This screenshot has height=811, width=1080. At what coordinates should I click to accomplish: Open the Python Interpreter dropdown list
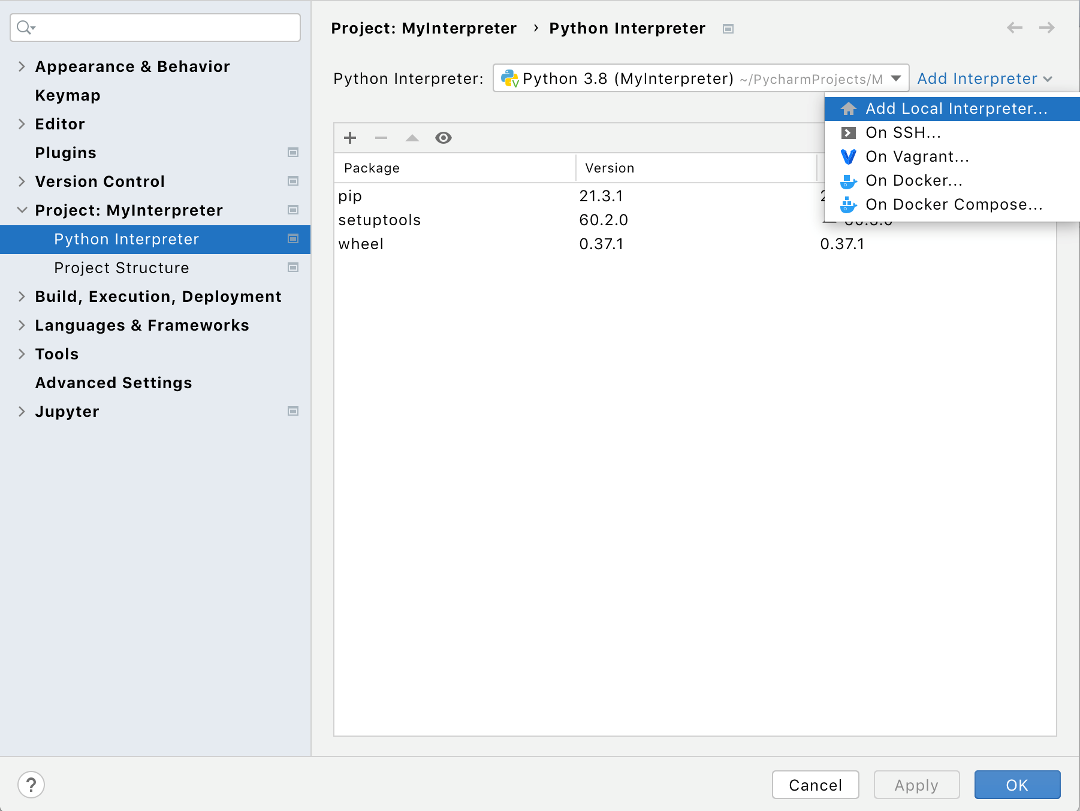click(x=896, y=78)
